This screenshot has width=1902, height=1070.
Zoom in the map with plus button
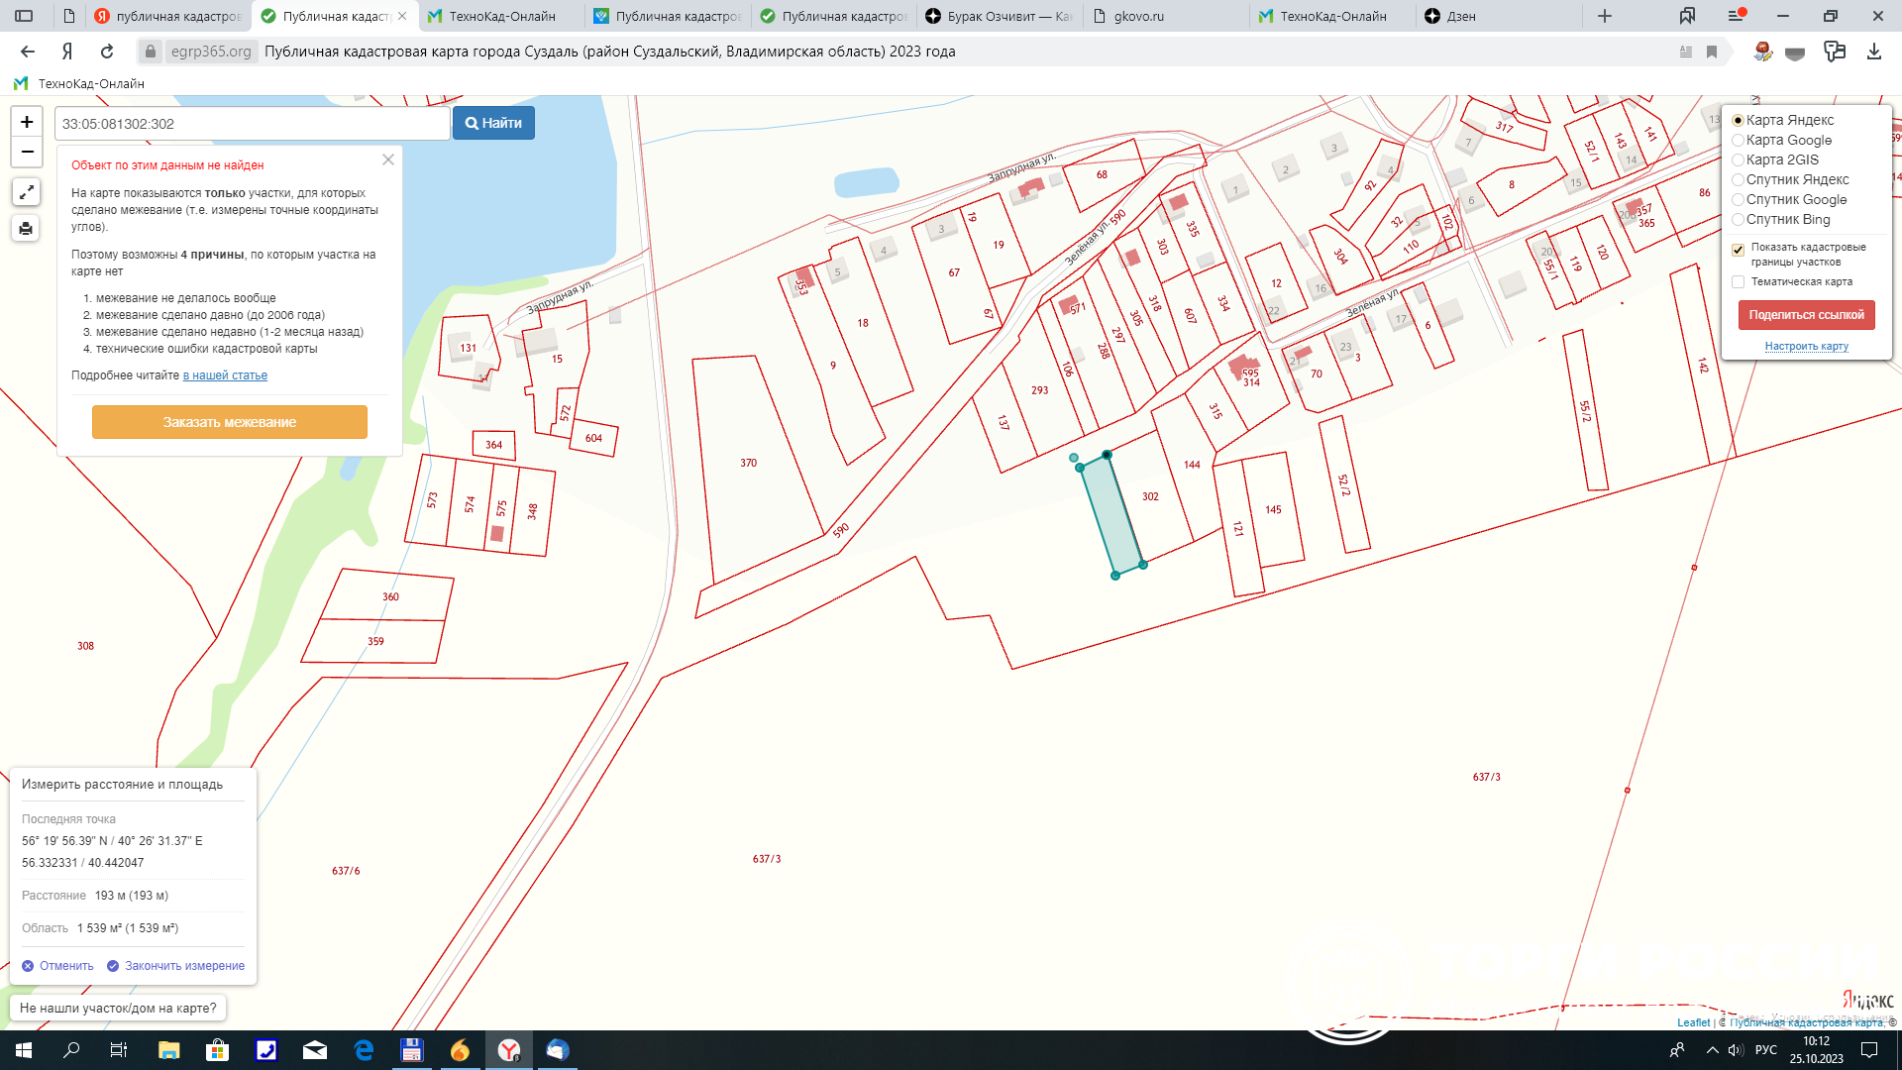[x=27, y=122]
